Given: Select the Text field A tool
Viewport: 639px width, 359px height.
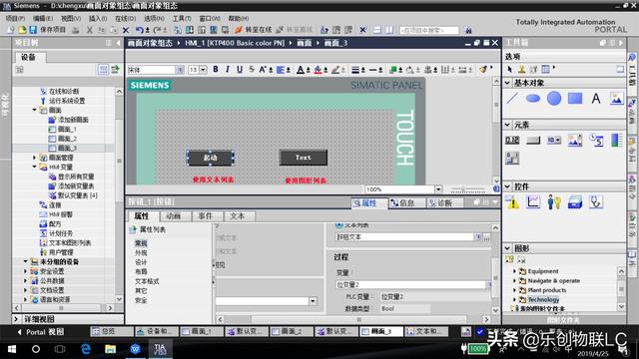Looking at the screenshot, I should click(x=596, y=98).
